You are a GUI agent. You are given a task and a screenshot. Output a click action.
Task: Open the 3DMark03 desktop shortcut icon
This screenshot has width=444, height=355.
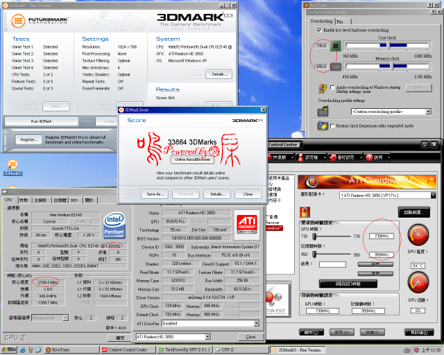coord(12,167)
